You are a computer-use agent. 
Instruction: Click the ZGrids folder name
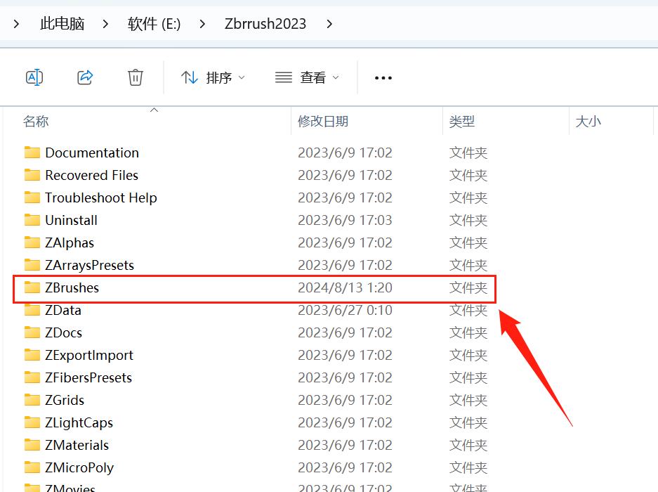(x=65, y=401)
